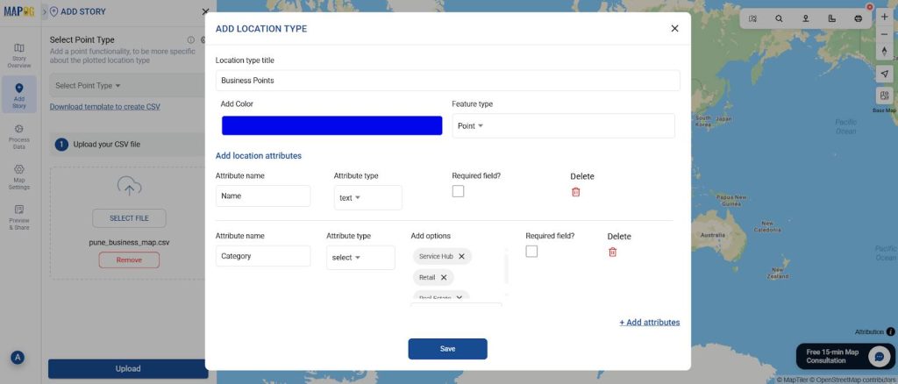Toggle Required field for Category attribute
The width and height of the screenshot is (898, 384).
click(x=531, y=252)
